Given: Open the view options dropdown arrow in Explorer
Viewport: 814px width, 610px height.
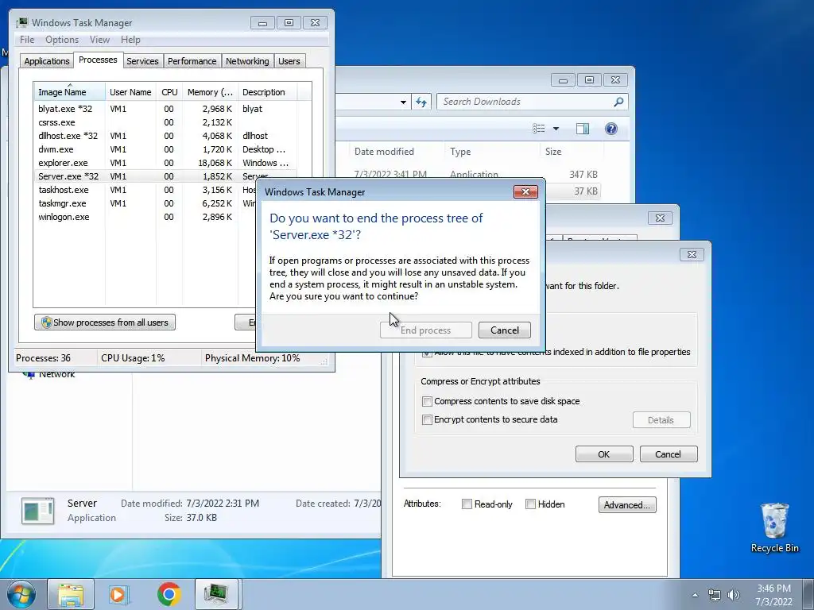Looking at the screenshot, I should (556, 129).
